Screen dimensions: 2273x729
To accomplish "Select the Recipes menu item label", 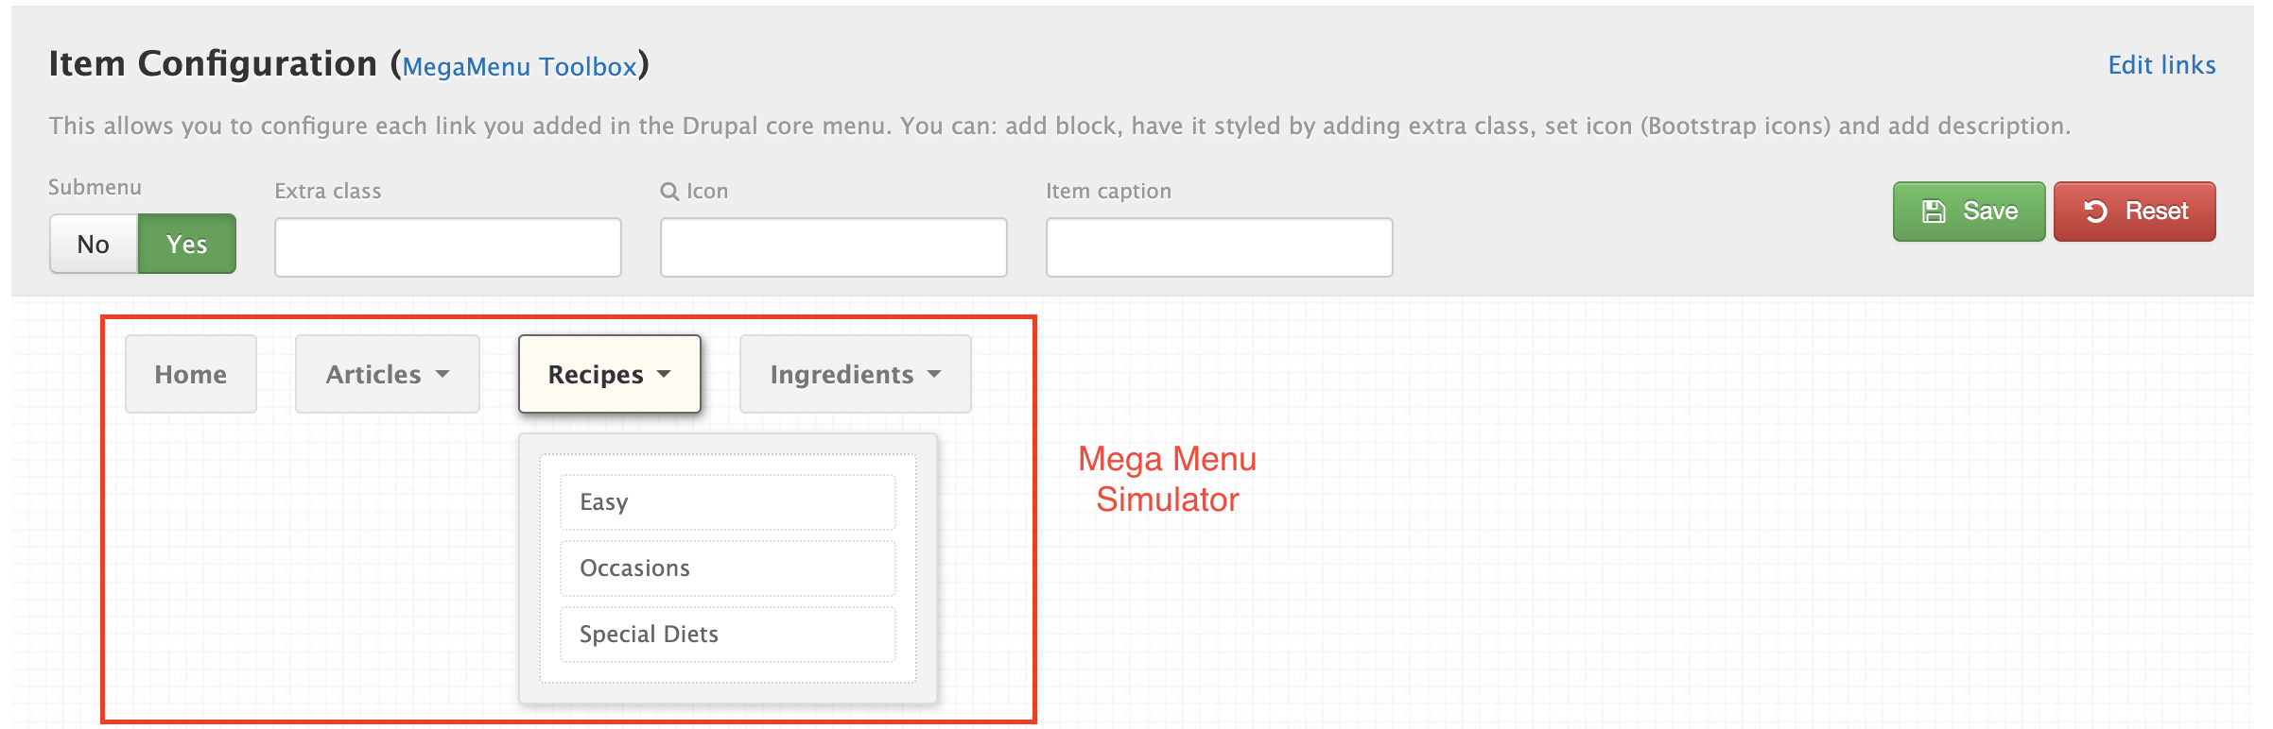I will [595, 375].
